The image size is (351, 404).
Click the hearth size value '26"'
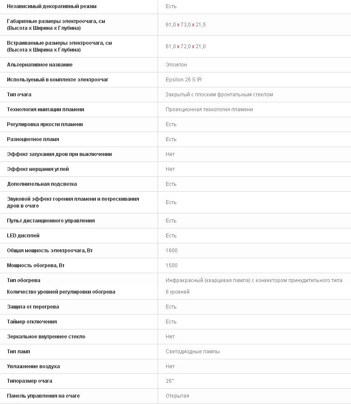[170, 381]
